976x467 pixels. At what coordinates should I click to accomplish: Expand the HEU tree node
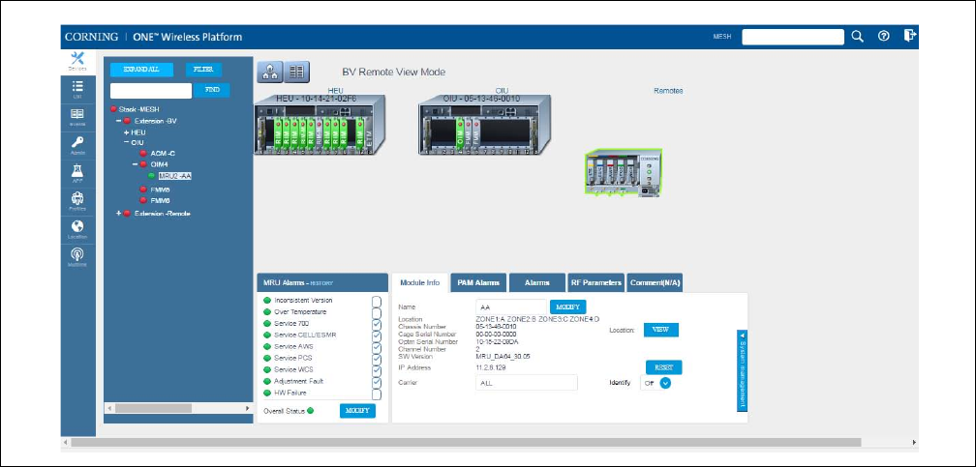click(126, 132)
